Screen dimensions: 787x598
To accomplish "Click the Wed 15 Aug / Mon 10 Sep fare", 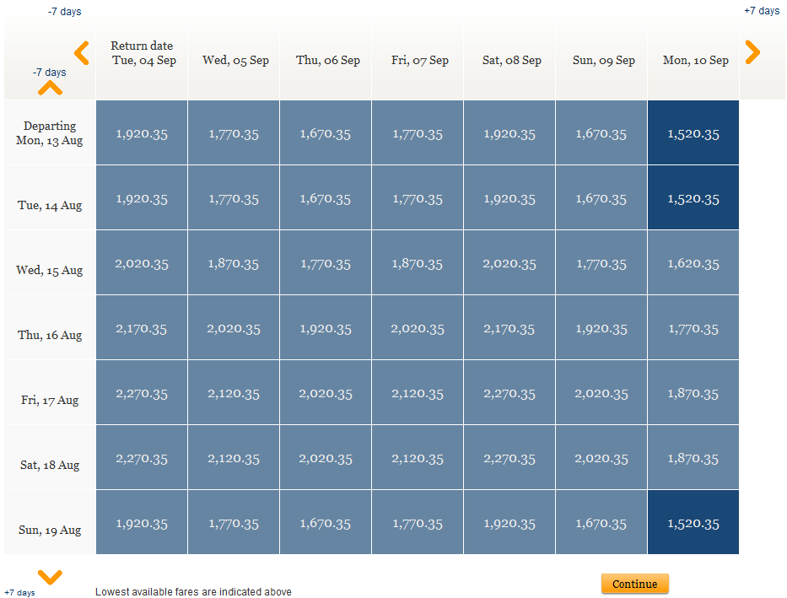I will [x=693, y=263].
